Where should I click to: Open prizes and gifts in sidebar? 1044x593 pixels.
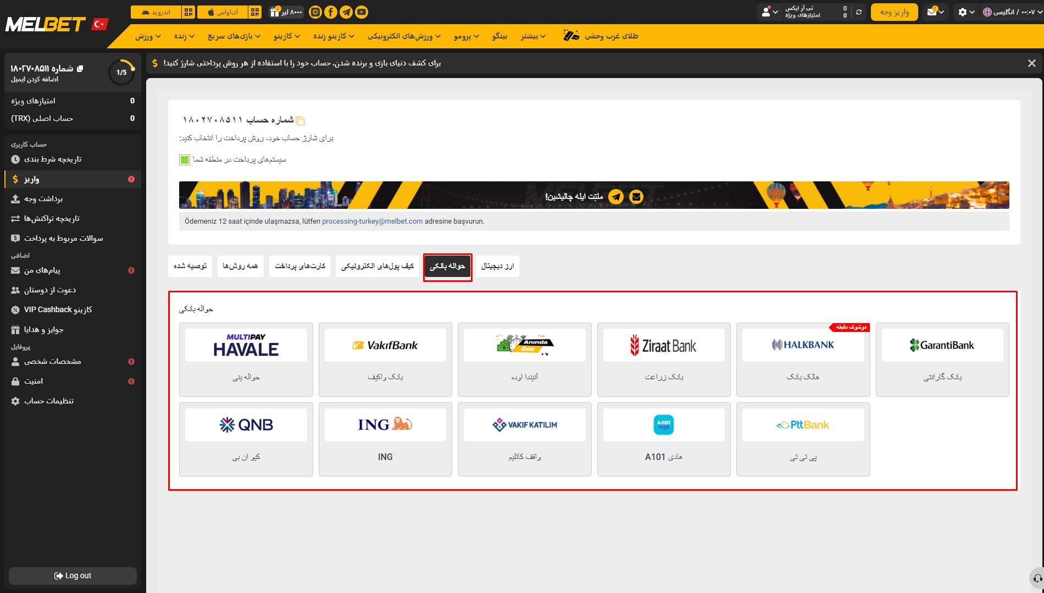coord(72,330)
